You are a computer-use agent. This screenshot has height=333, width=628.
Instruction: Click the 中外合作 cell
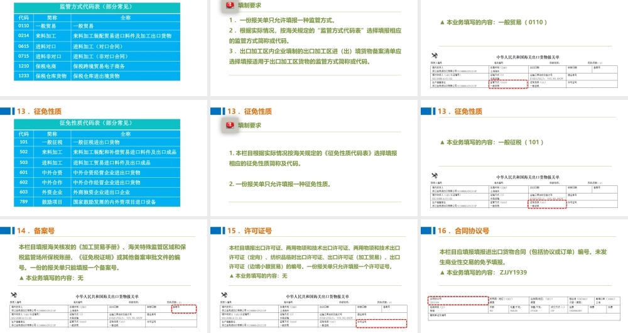click(x=52, y=182)
